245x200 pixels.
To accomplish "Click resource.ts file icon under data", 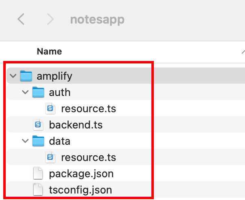I will pyautogui.click(x=51, y=157).
